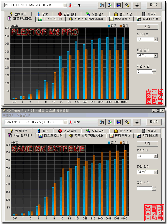Switch to 건강 상태 tab in SanDisk window
This screenshot has height=224, width=167.
pyautogui.click(x=67, y=131)
